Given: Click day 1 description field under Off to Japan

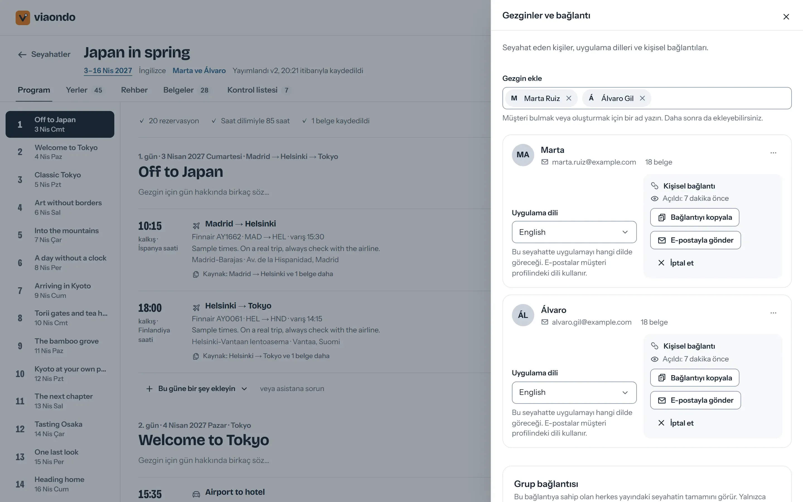Looking at the screenshot, I should tap(204, 192).
